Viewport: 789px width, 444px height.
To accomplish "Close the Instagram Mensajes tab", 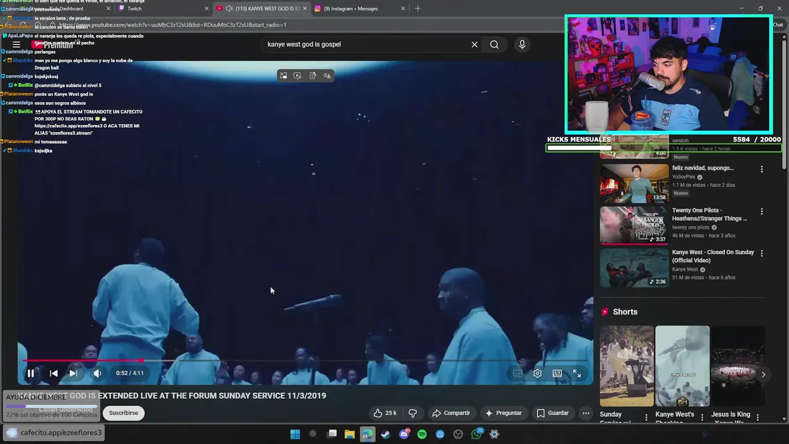I will point(403,9).
